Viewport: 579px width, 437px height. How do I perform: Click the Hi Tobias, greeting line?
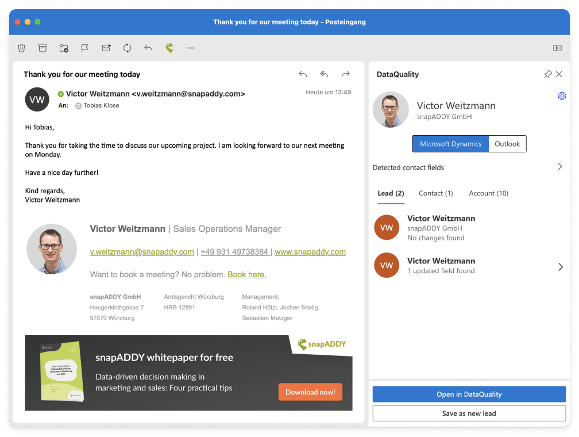pyautogui.click(x=40, y=128)
